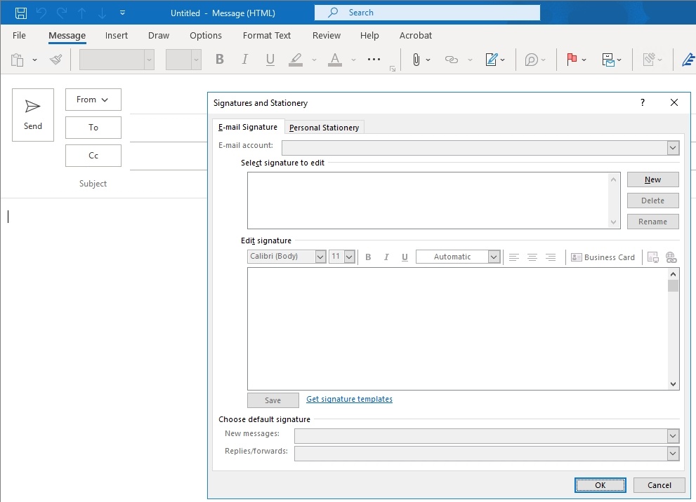Click the Save icon in title bar
Image resolution: width=696 pixels, height=502 pixels.
pos(21,13)
